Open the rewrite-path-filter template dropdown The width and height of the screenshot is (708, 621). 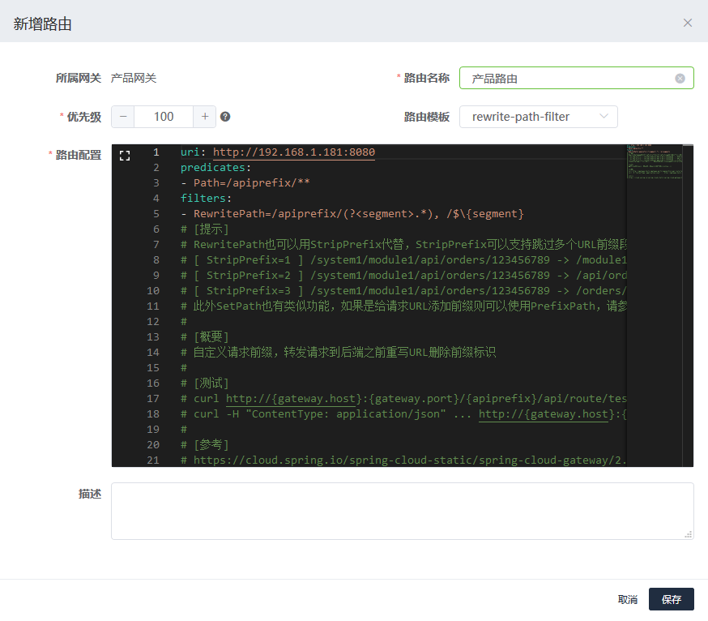538,117
